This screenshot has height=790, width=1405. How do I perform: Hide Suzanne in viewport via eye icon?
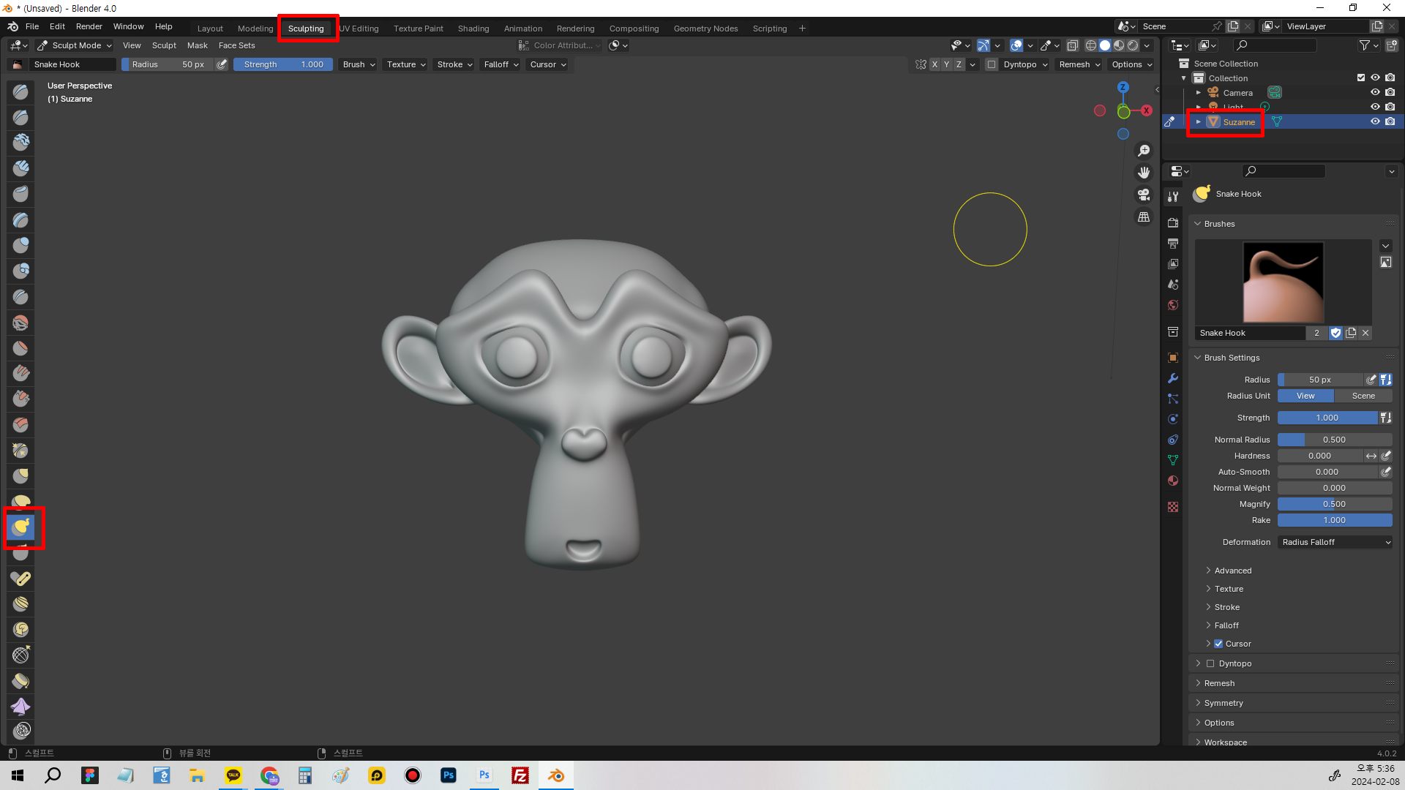point(1375,121)
